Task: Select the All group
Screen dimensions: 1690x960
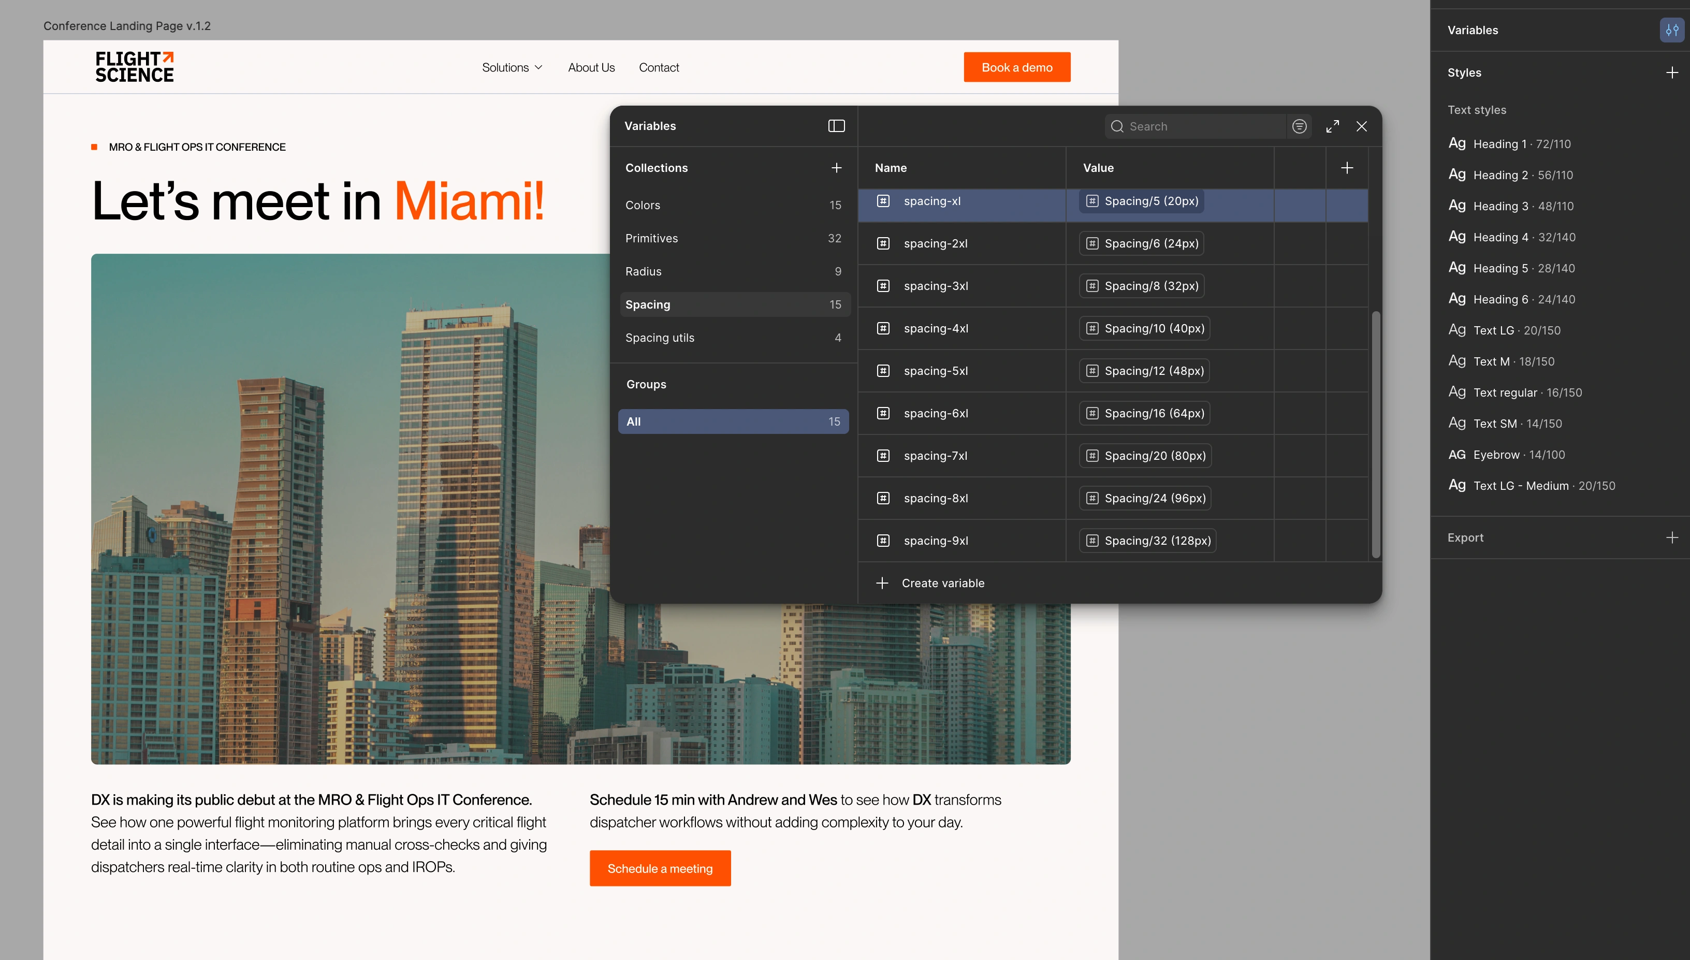Action: 733,421
